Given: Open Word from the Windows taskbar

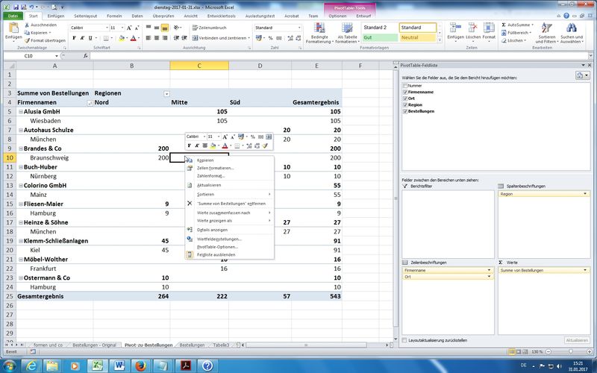Looking at the screenshot, I should click(119, 365).
